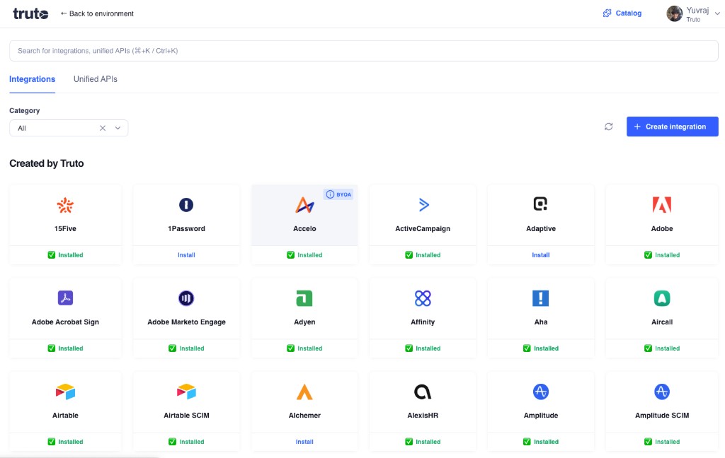Open the Category combo box showing All
The width and height of the screenshot is (725, 458).
tap(69, 128)
